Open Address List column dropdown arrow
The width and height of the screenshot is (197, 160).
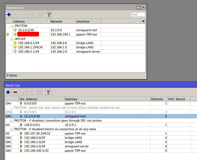click(x=143, y=21)
